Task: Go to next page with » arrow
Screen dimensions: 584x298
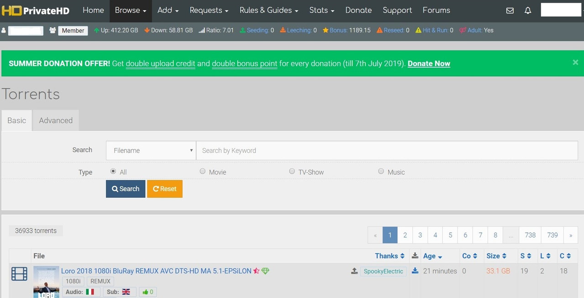Action: pos(570,235)
